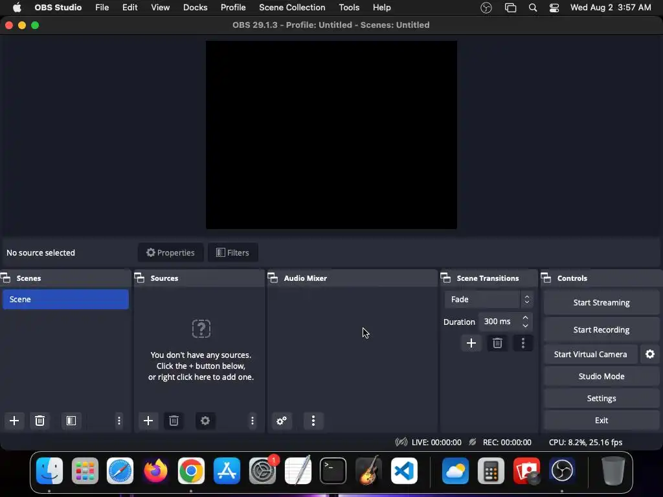The image size is (663, 497).
Task: Click Start Streaming button
Action: tap(601, 303)
